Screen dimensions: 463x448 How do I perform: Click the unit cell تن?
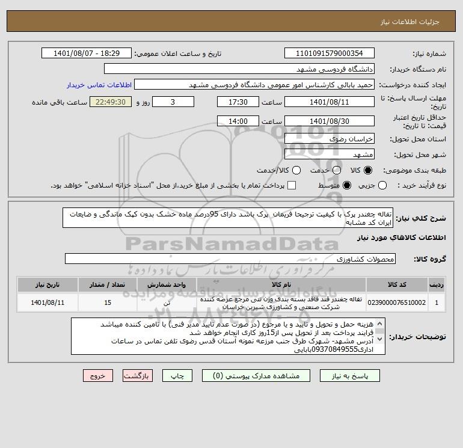click(167, 302)
